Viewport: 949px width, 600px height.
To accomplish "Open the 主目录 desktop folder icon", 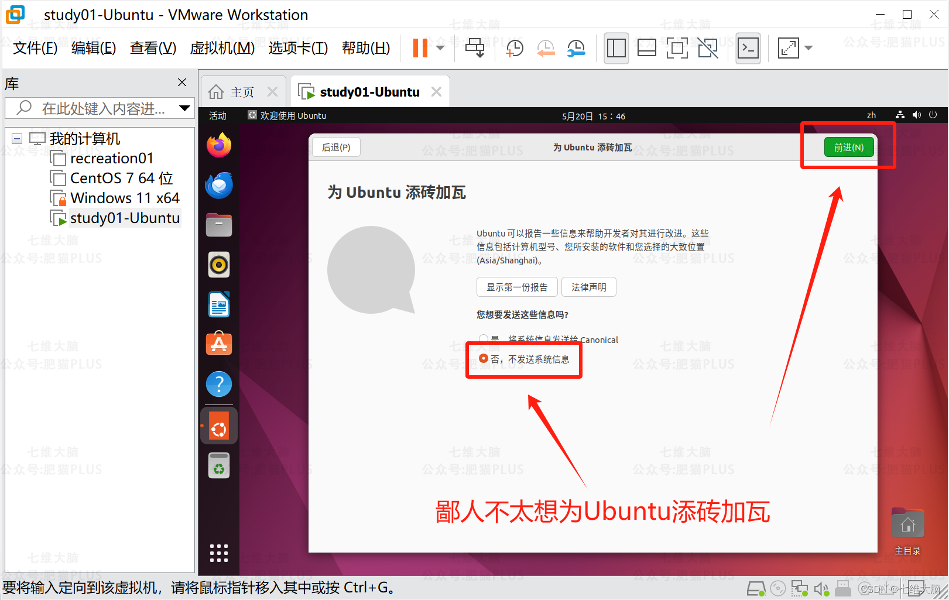I will 908,532.
